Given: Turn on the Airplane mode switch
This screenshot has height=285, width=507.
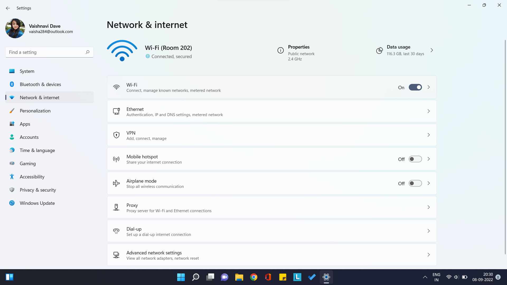Looking at the screenshot, I should (x=415, y=183).
